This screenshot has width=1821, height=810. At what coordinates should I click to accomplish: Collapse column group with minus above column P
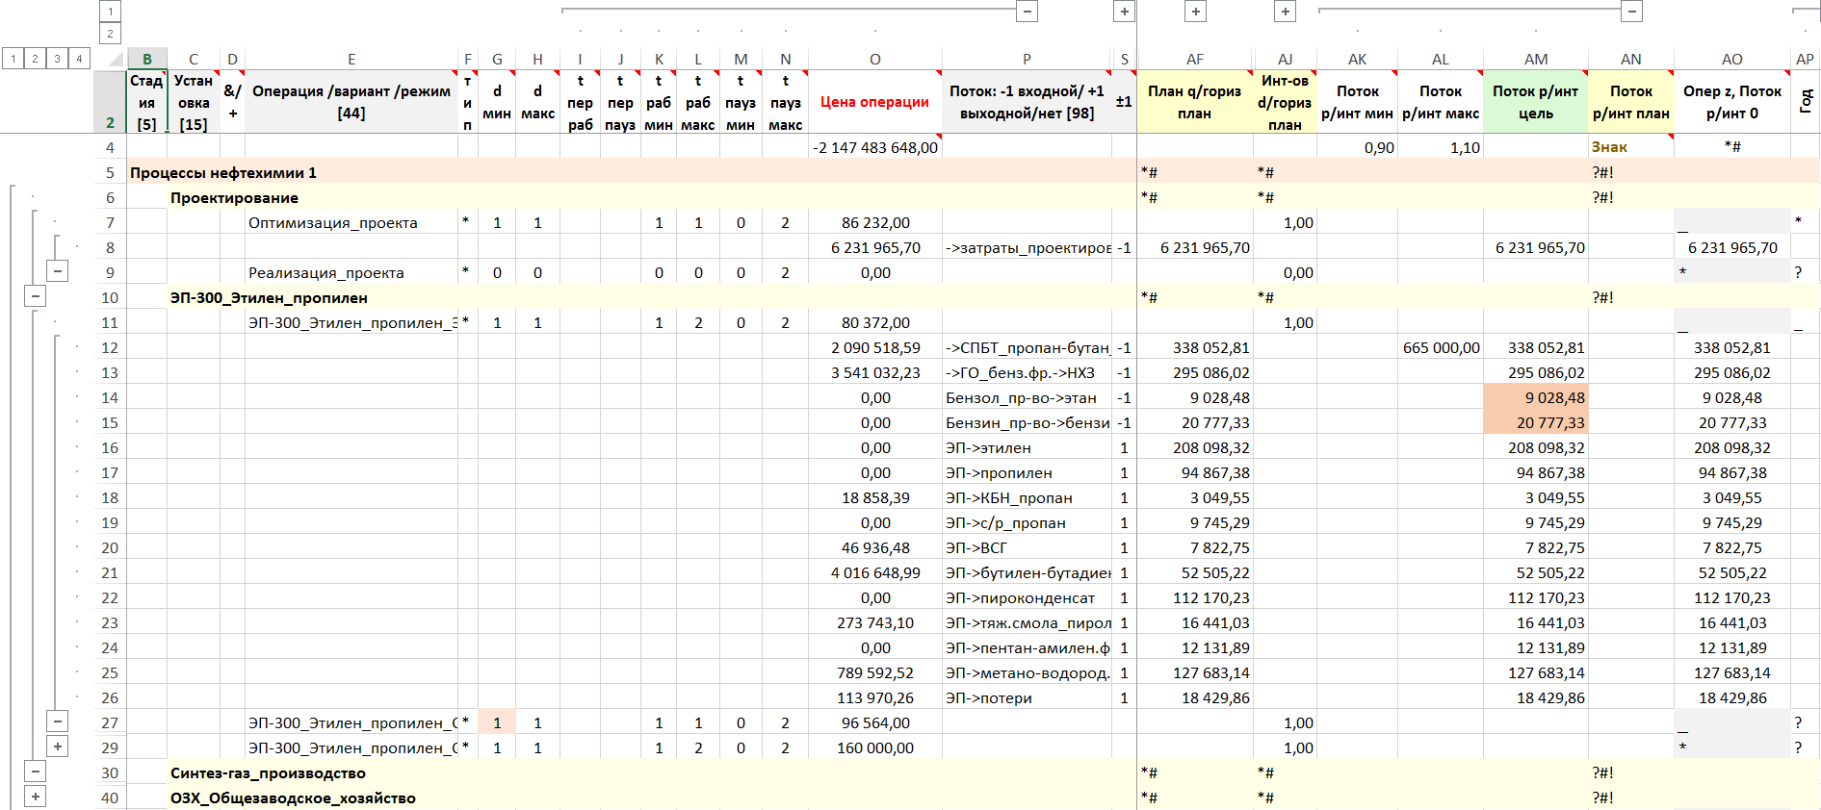(x=1028, y=12)
